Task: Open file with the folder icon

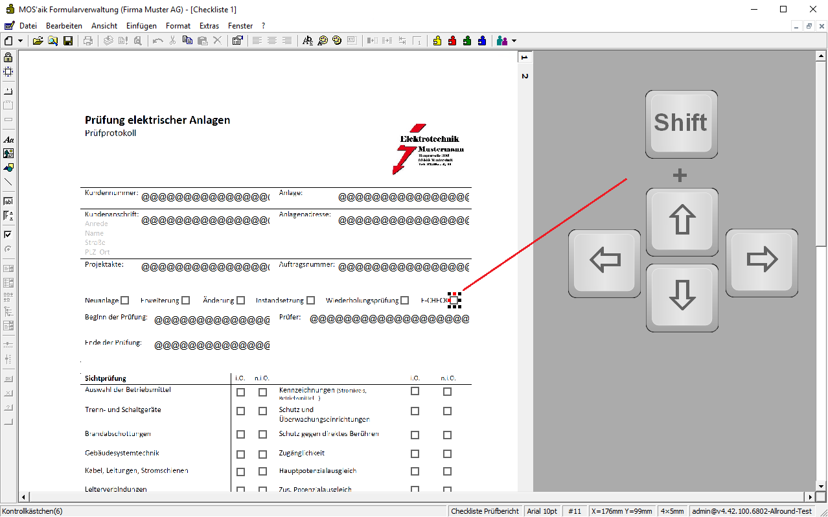Action: click(x=38, y=41)
